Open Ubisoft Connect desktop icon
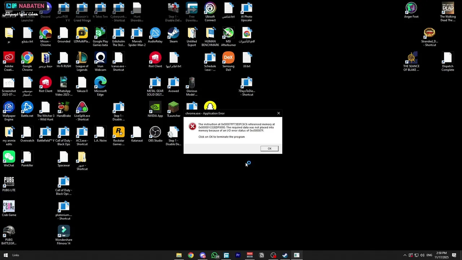 (x=210, y=12)
